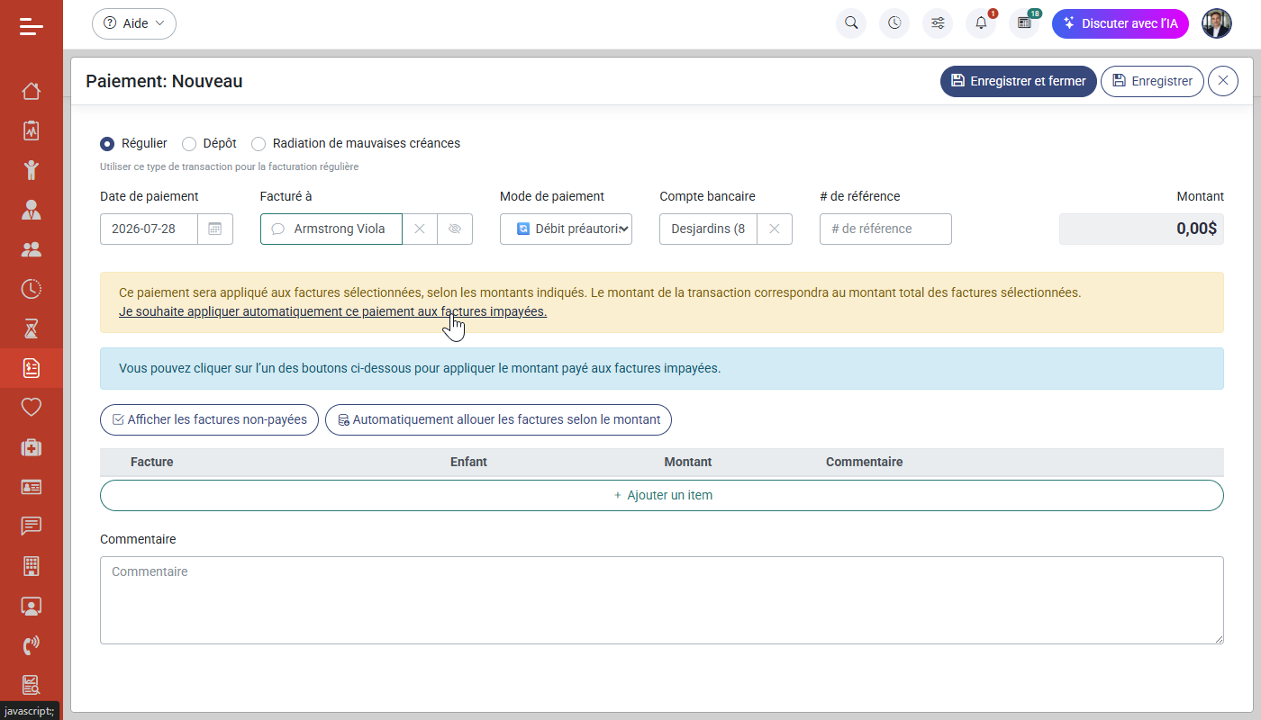
Task: Select the Dépôt radio option
Action: click(189, 143)
